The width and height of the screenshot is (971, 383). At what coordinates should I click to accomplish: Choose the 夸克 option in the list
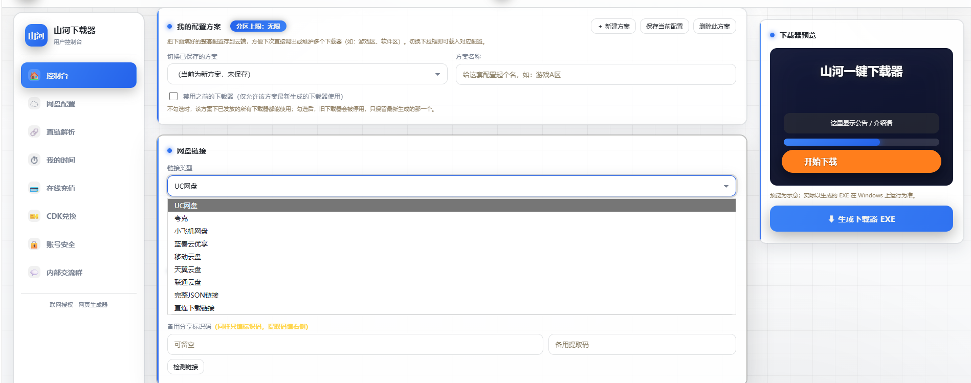tap(452, 218)
